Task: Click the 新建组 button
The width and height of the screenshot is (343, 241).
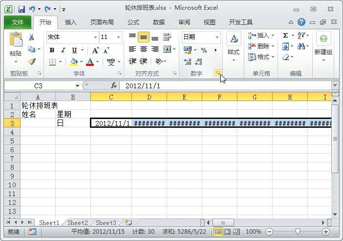Action: coord(323,46)
